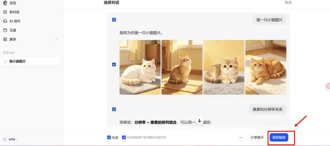Click the 豆包 avatar icon
Image resolution: width=330 pixels, height=146 pixels.
tap(5, 3)
